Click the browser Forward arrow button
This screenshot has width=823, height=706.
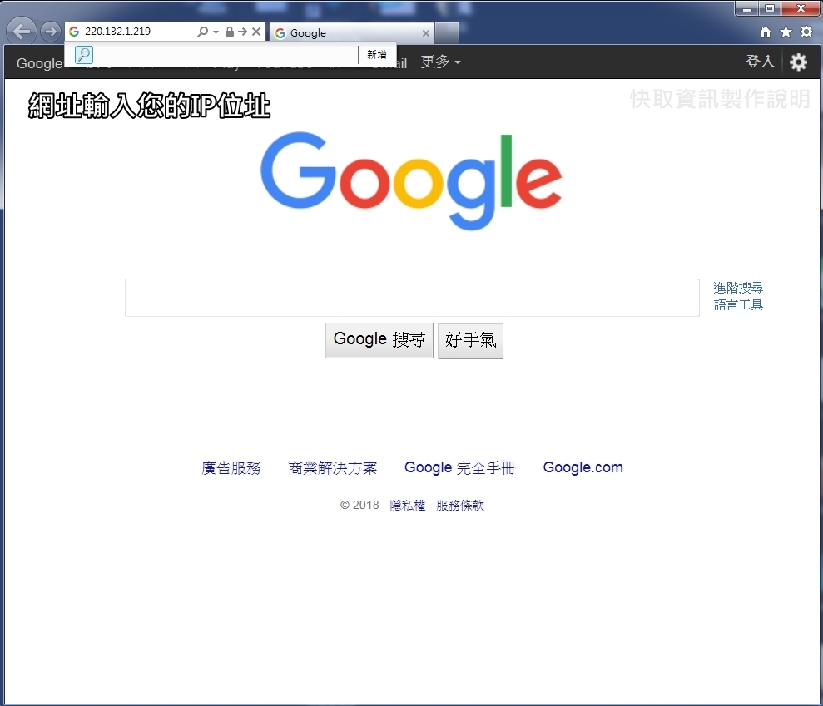click(x=51, y=32)
